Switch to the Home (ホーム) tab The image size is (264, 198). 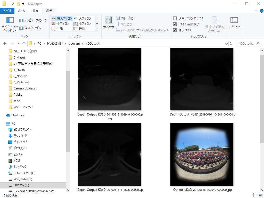point(22,11)
